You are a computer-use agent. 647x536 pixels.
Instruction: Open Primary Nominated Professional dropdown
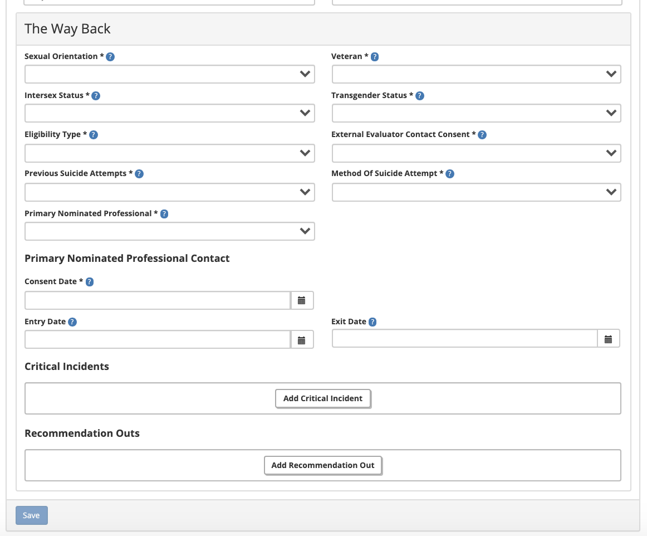click(169, 231)
